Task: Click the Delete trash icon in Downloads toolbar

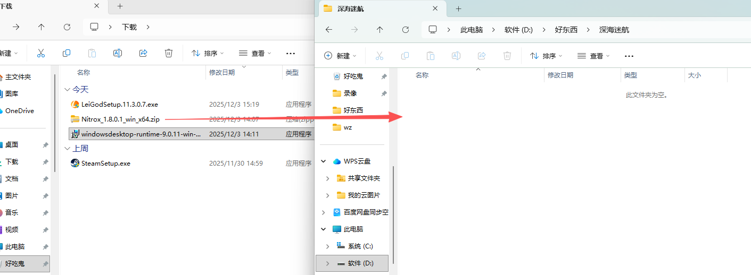Action: [x=169, y=53]
